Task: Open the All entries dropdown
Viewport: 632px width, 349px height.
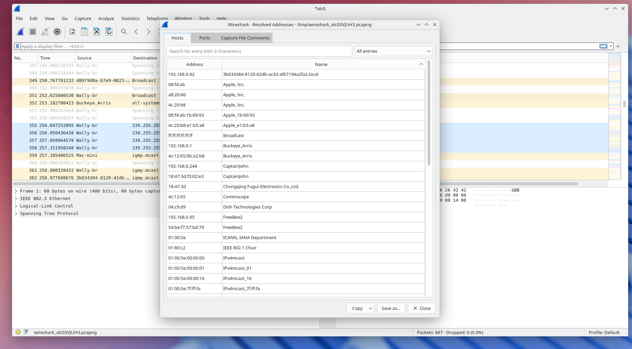Action: (x=394, y=51)
